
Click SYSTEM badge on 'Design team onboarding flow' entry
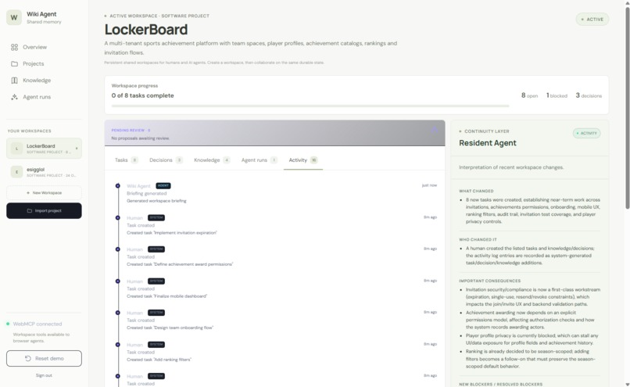[156, 313]
